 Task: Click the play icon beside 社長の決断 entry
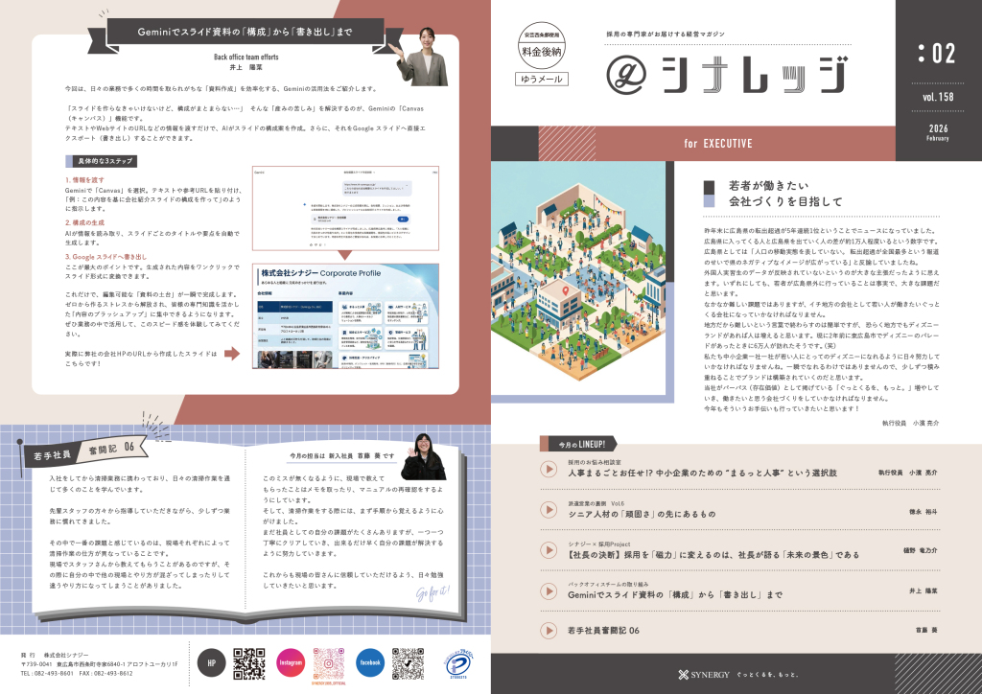tap(548, 550)
